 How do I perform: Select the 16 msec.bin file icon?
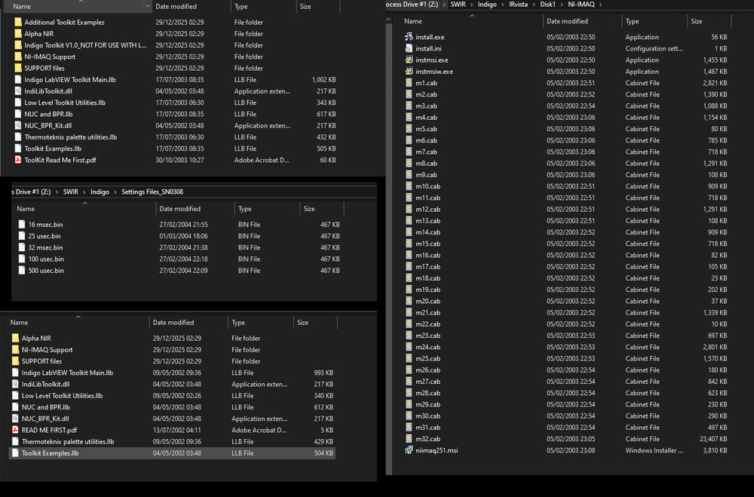click(22, 224)
